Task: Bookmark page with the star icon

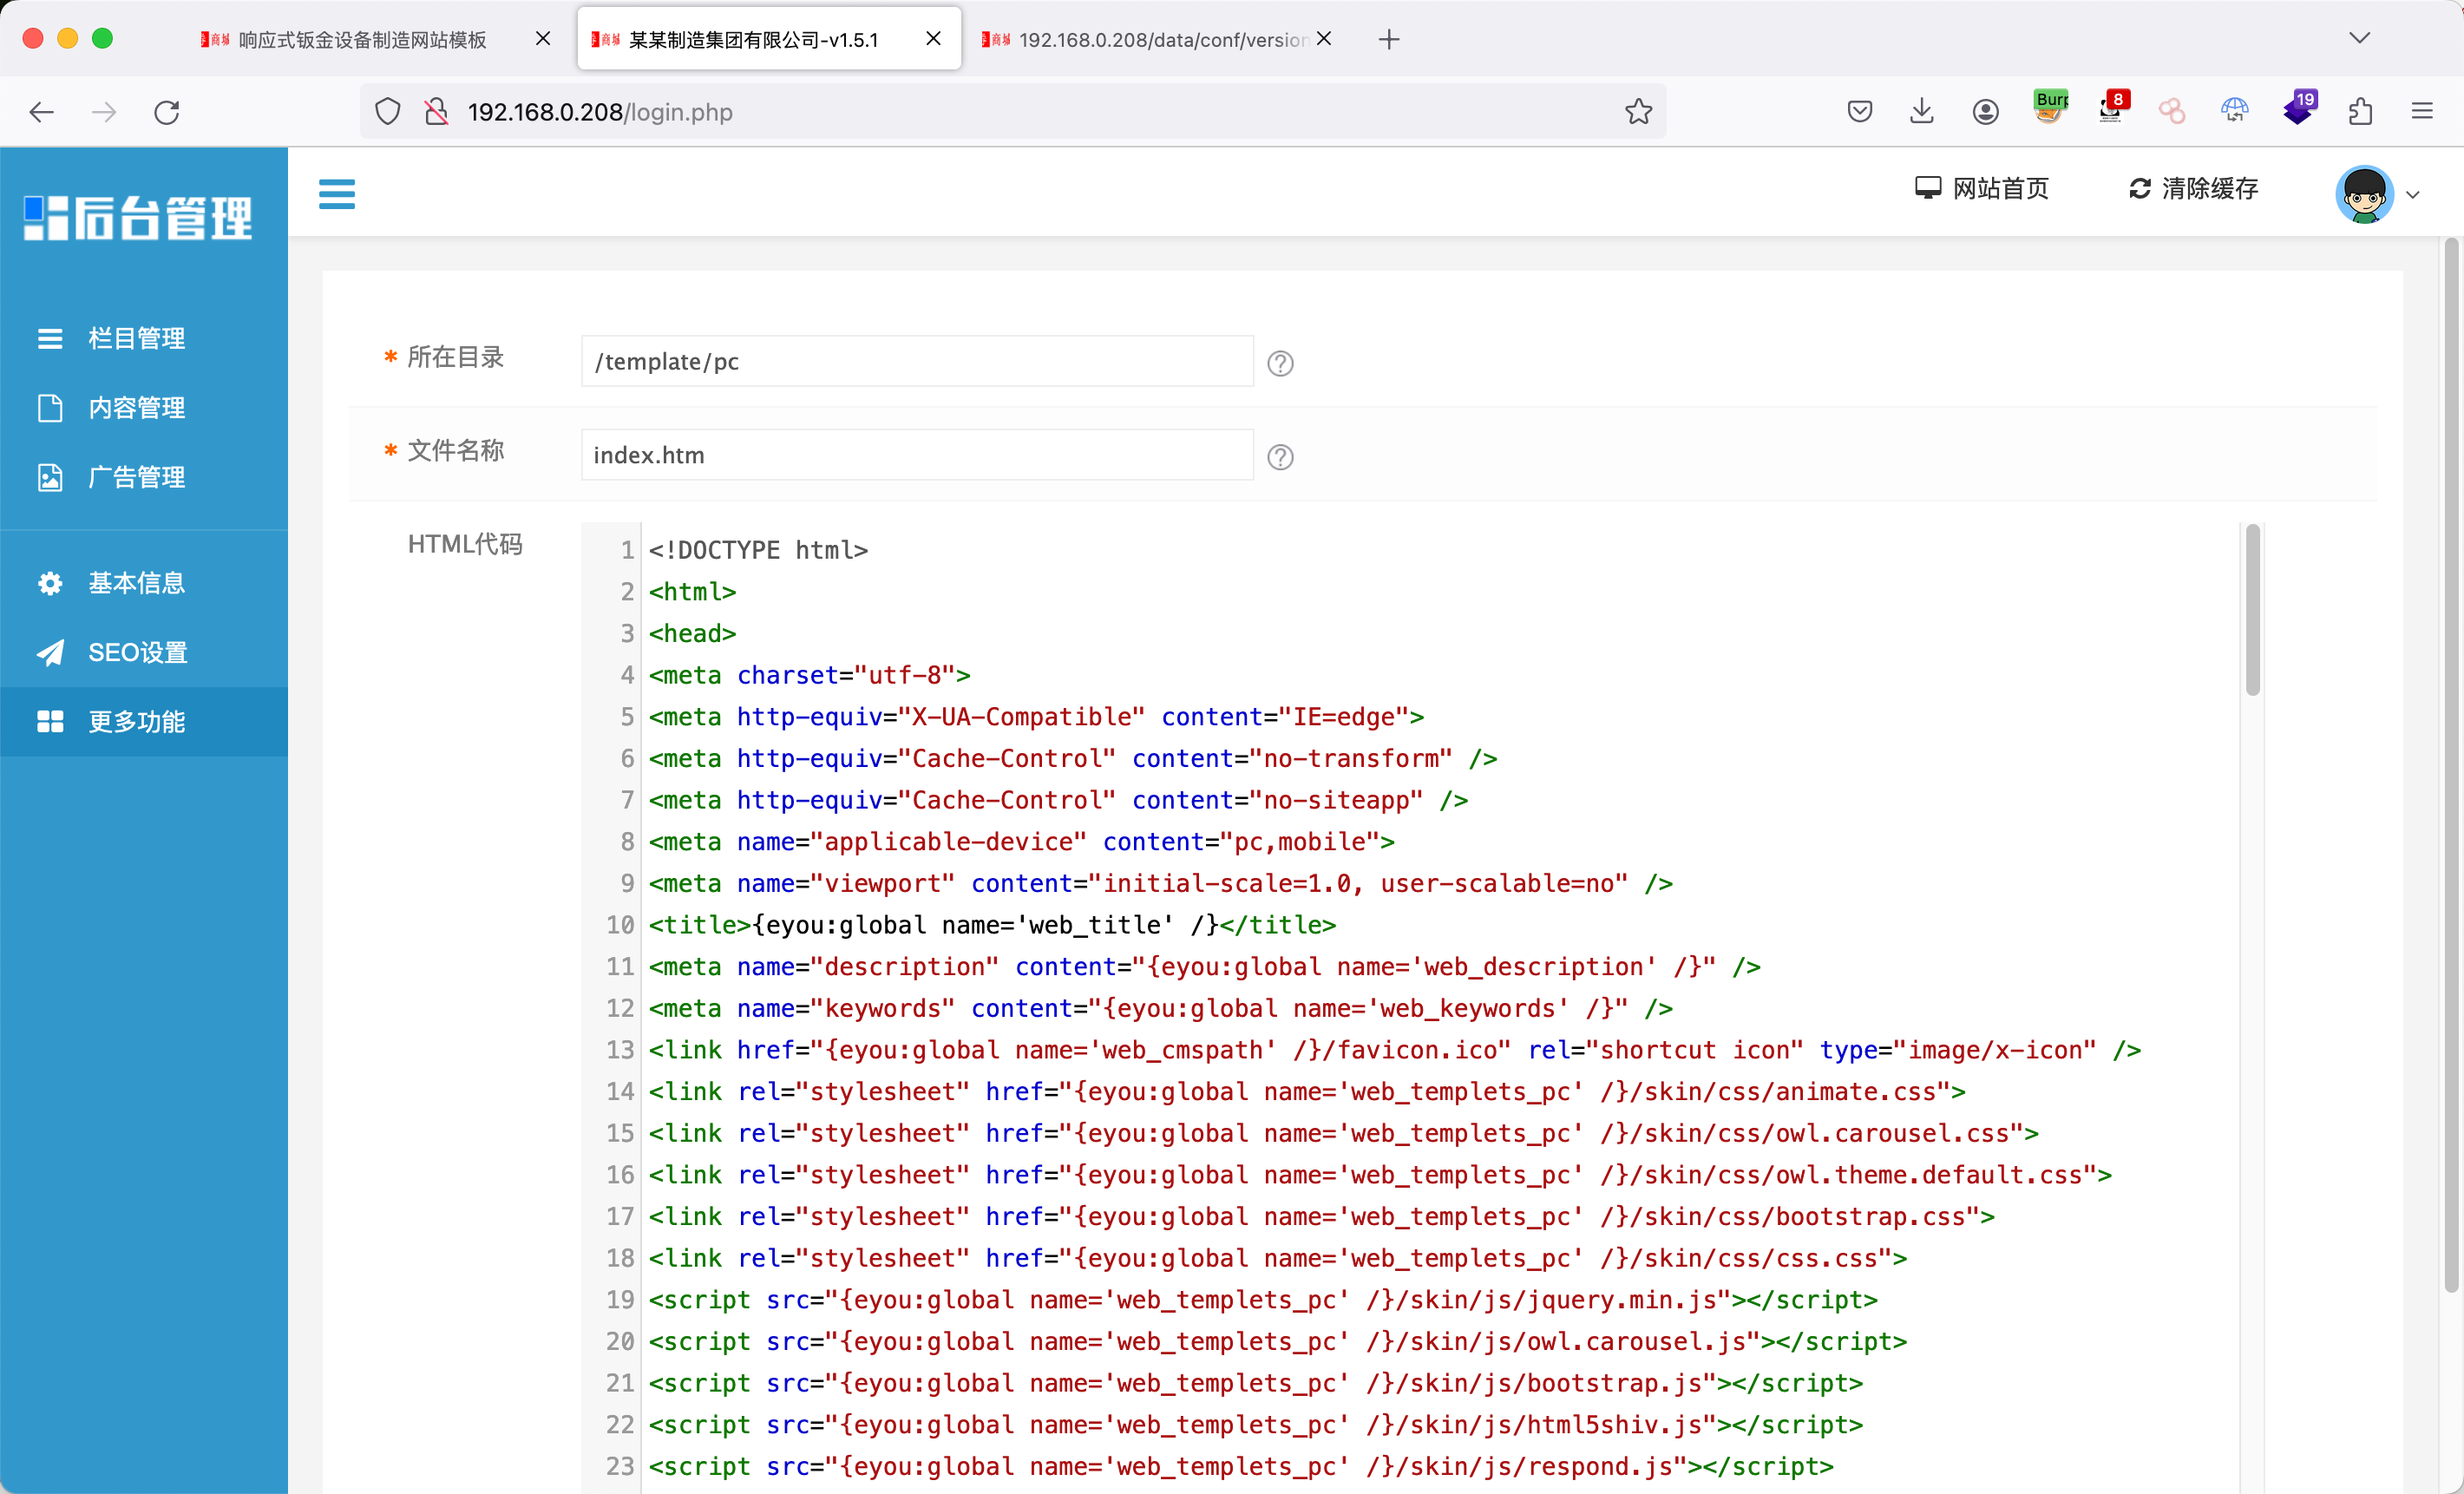Action: coord(1638,112)
